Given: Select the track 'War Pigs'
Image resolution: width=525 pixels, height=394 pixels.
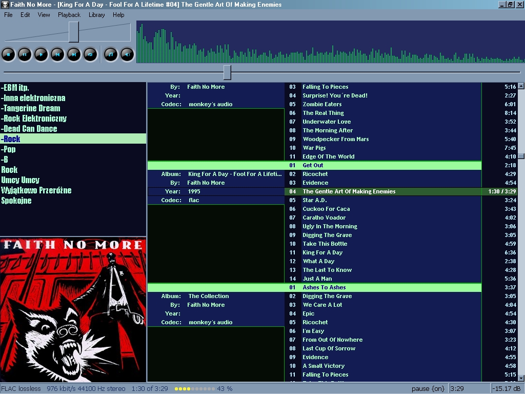Looking at the screenshot, I should pos(401,148).
